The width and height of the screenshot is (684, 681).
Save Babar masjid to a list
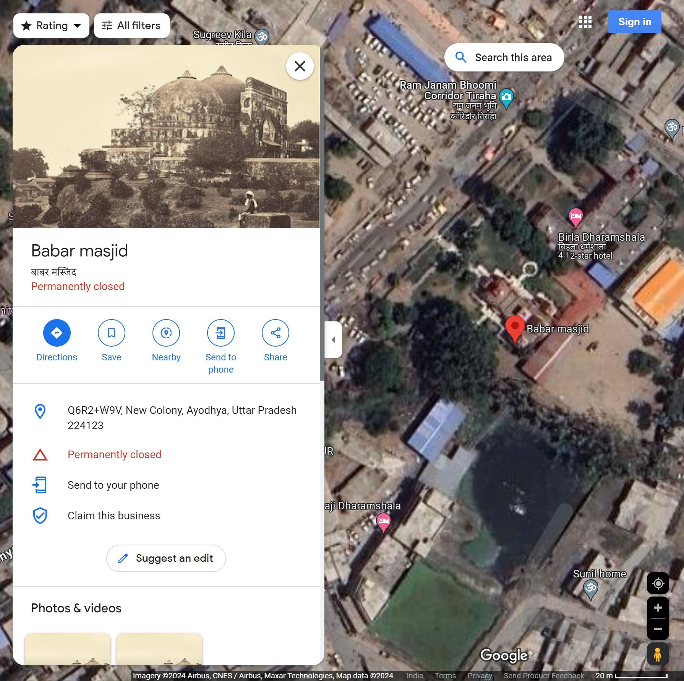(111, 340)
